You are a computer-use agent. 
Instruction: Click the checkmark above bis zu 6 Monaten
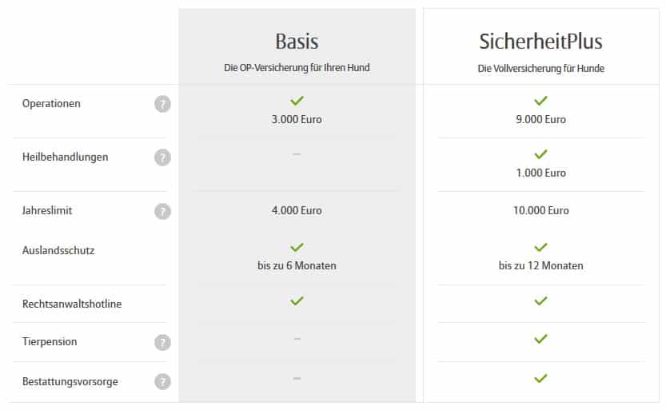297,247
